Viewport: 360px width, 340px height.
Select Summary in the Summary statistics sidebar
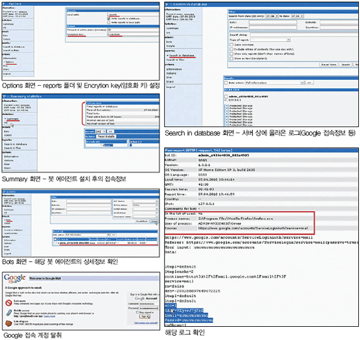pyautogui.click(x=13, y=119)
